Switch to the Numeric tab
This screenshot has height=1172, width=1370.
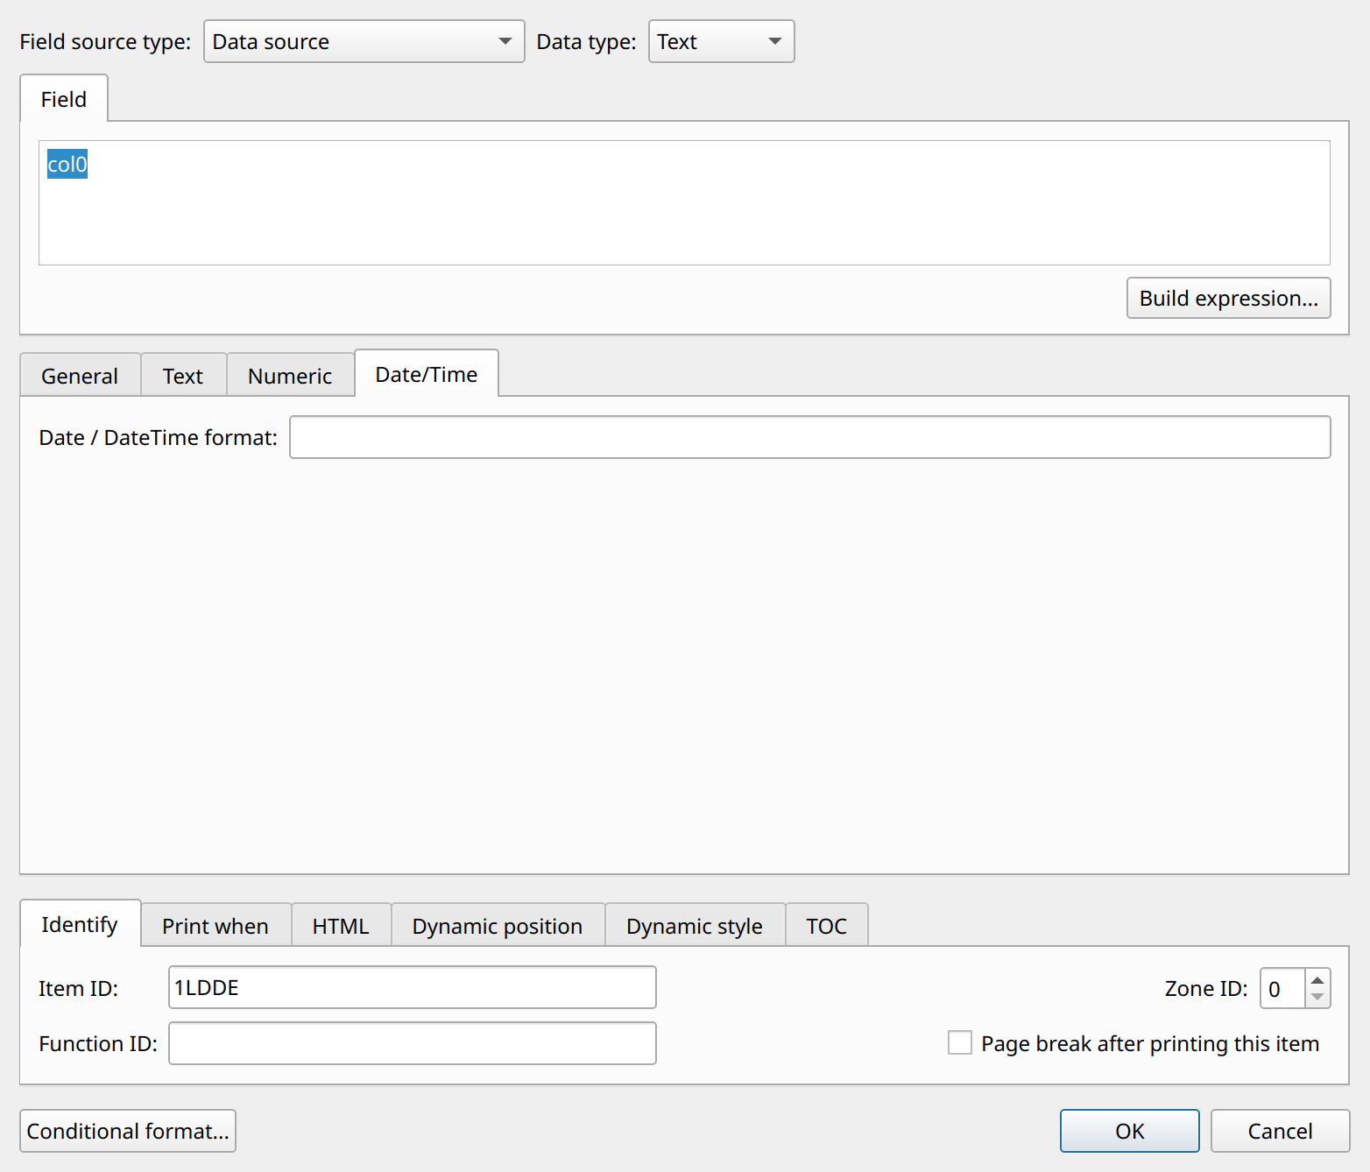(290, 376)
